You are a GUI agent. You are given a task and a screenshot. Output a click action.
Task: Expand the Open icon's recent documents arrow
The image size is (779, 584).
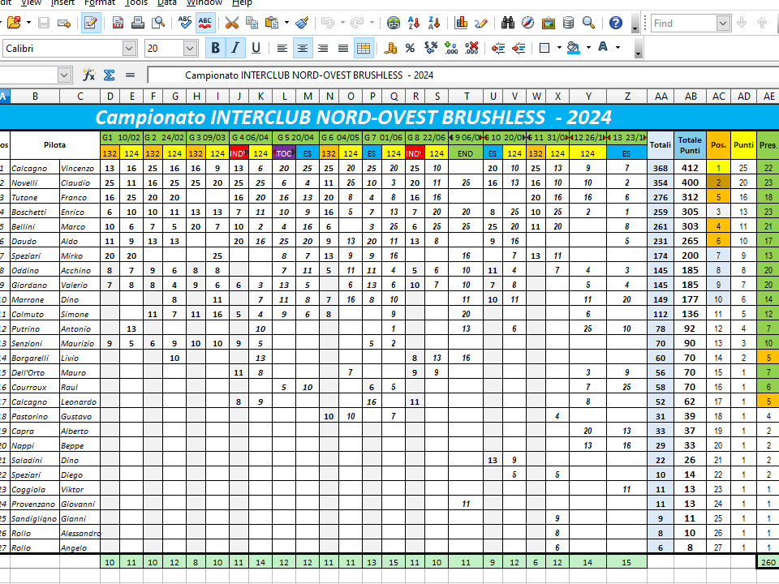pos(28,23)
